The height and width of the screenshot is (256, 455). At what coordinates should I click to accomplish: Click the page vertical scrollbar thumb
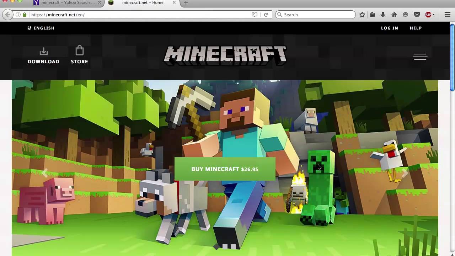click(452, 57)
